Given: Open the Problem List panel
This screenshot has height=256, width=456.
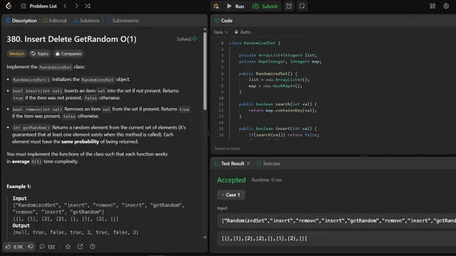Looking at the screenshot, I should pos(39,6).
